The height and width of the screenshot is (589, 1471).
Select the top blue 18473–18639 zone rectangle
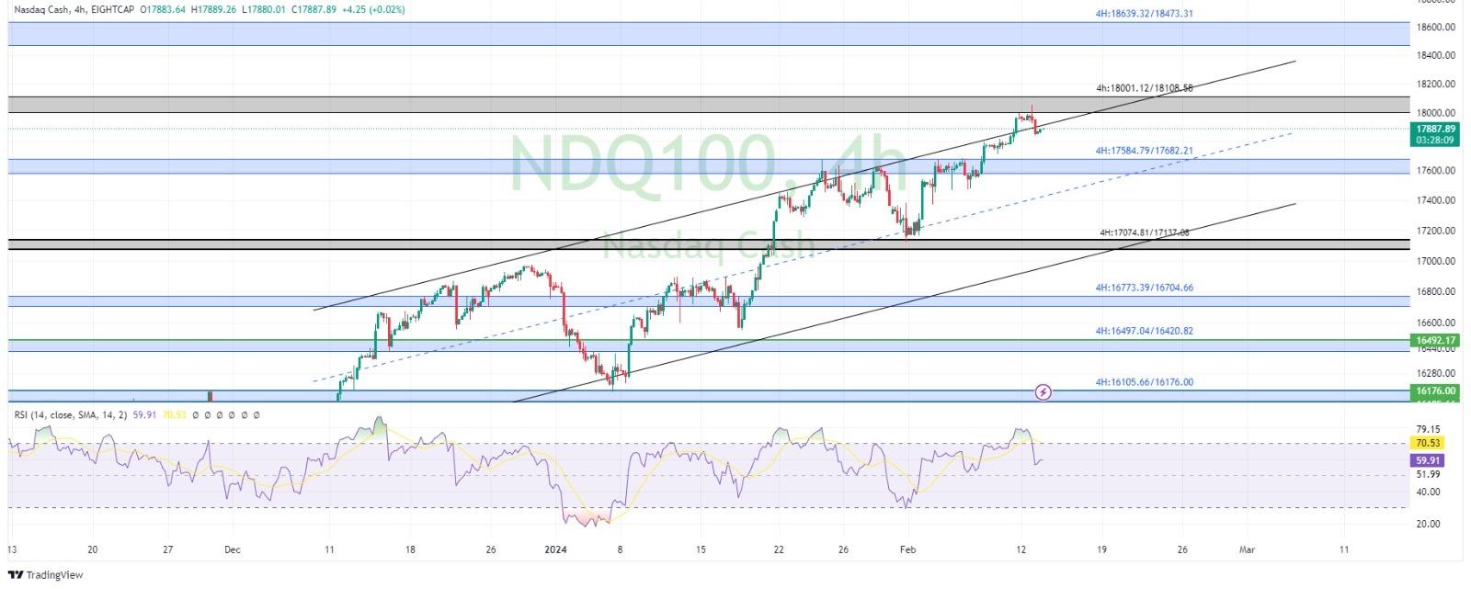(708, 34)
